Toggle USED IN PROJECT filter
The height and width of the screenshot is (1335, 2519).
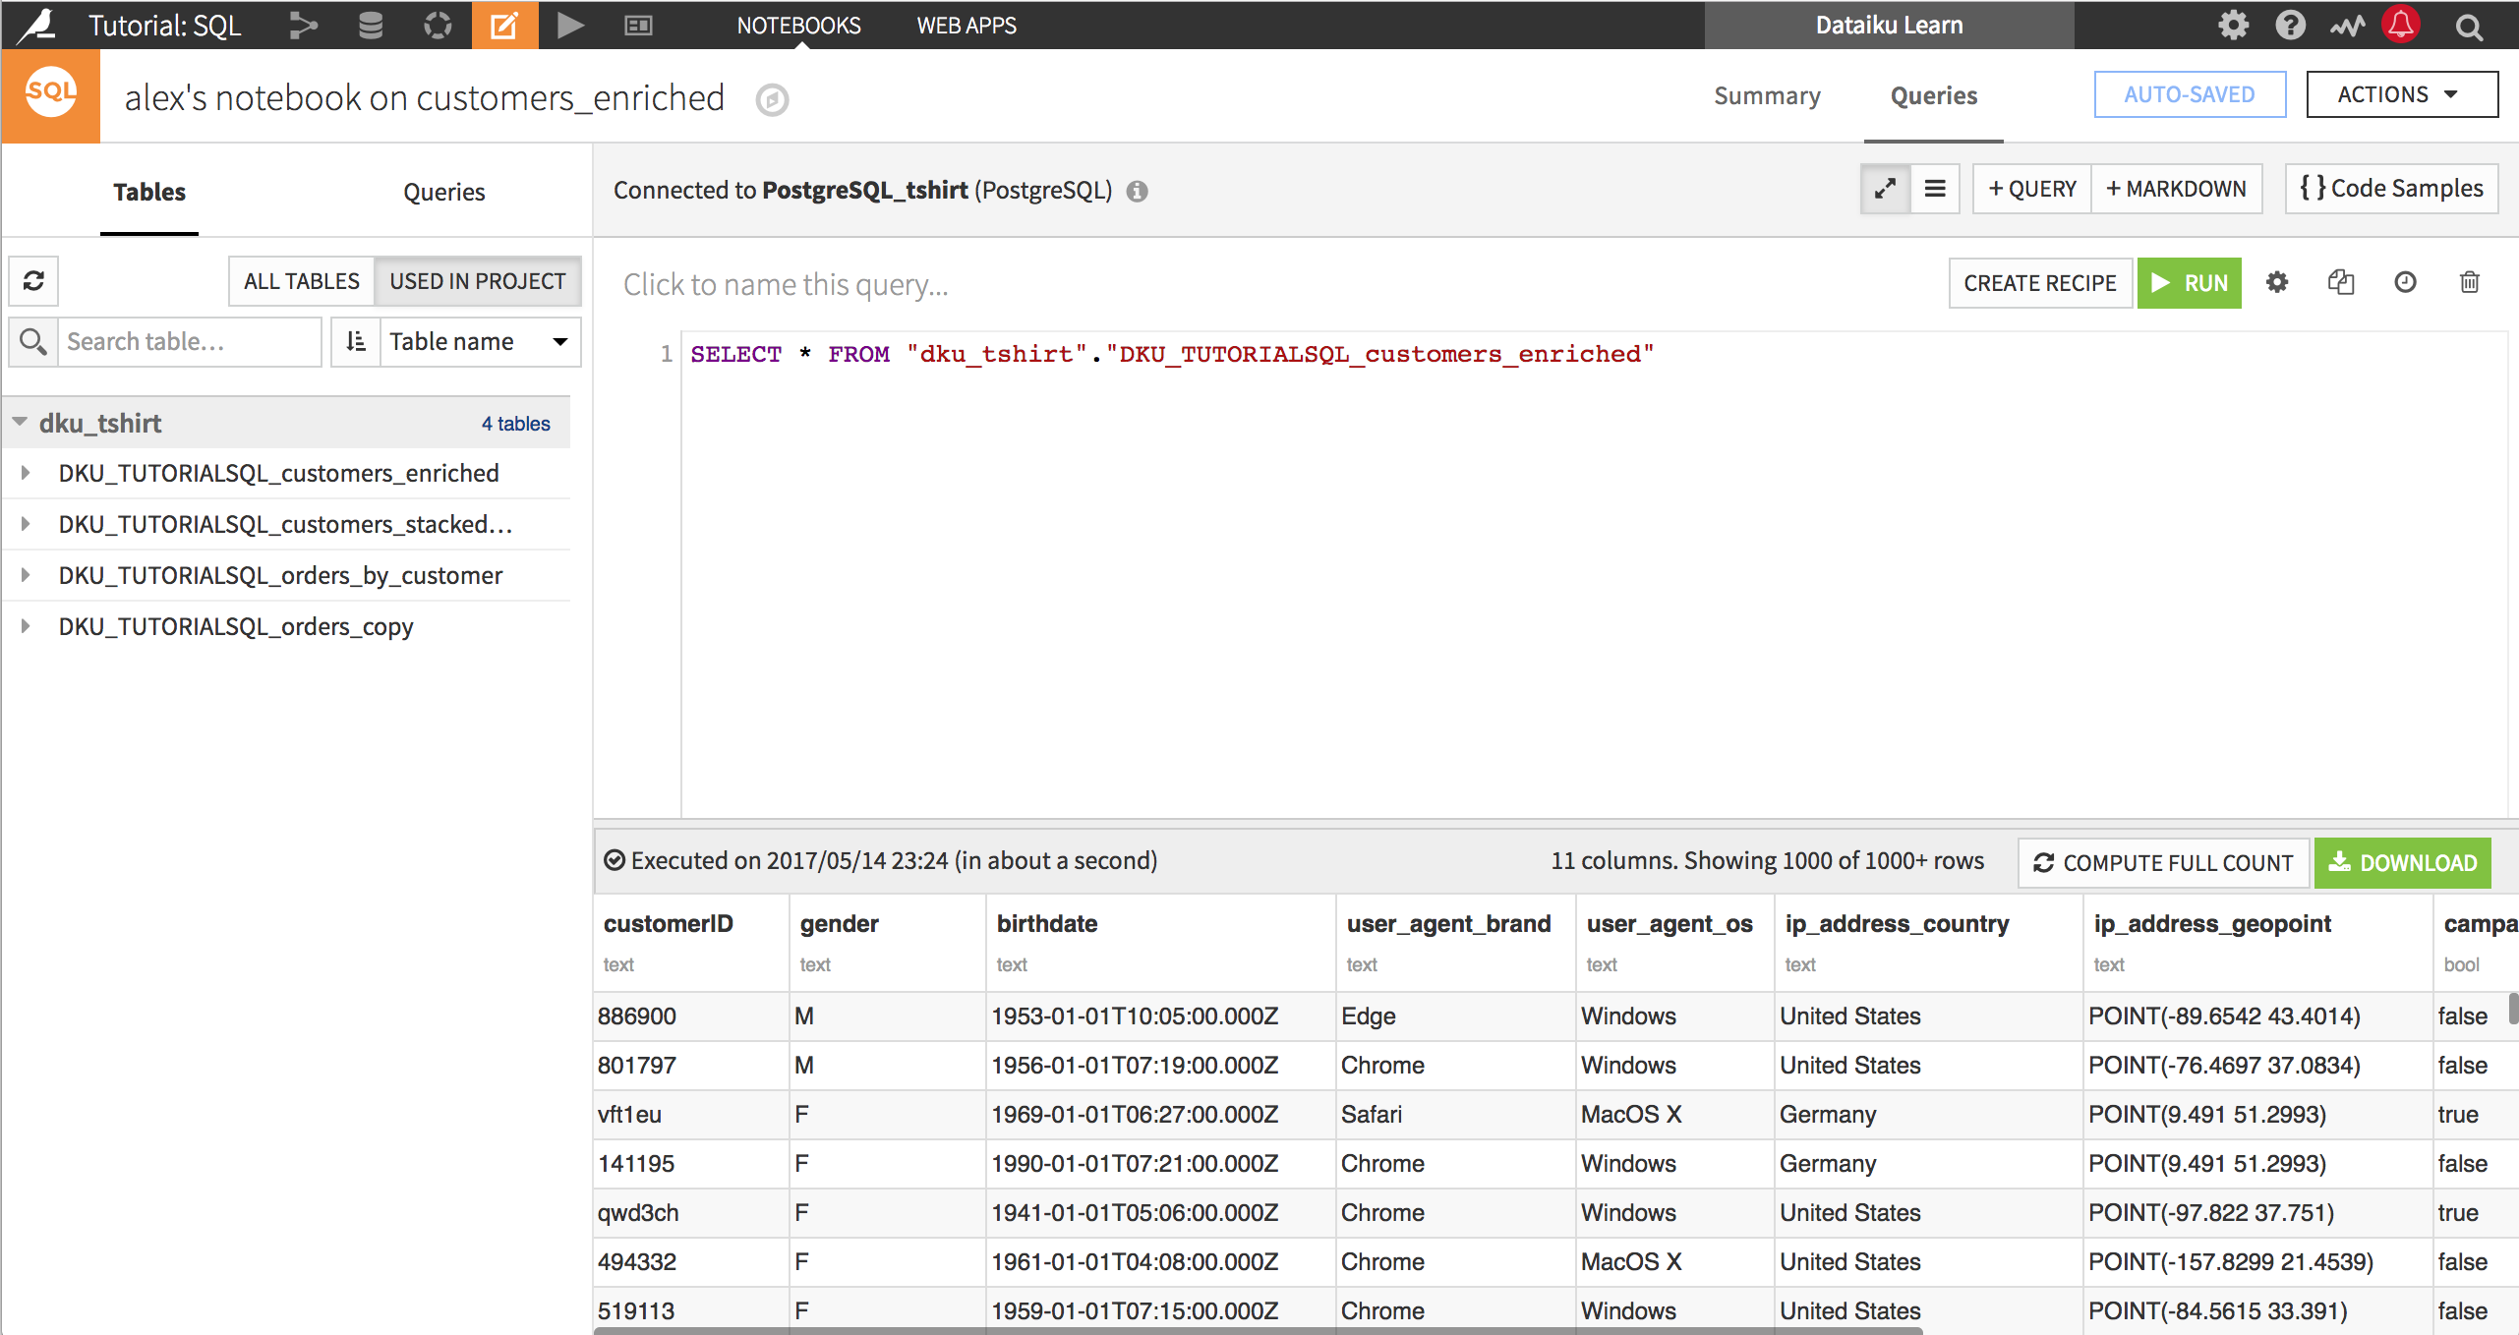(x=478, y=281)
